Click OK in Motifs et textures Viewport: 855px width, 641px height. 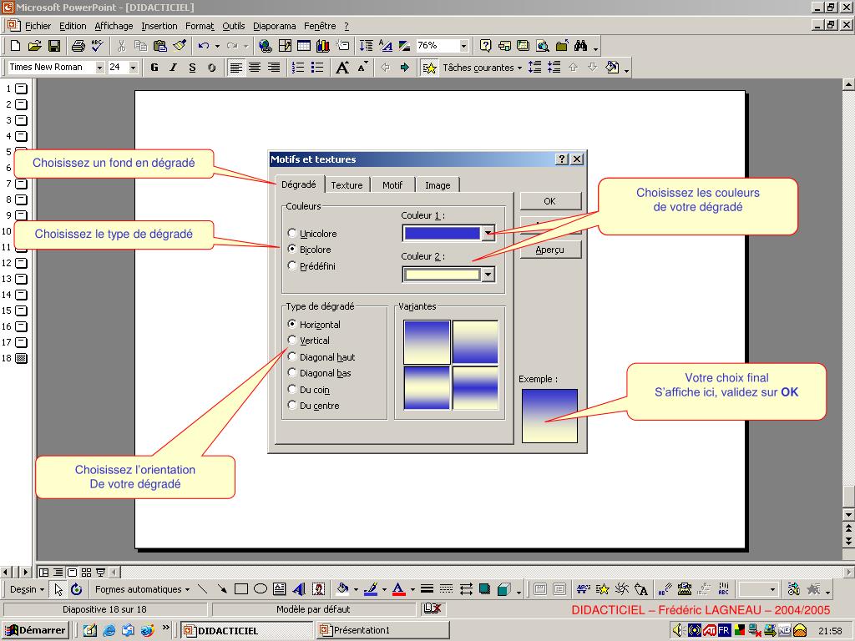pyautogui.click(x=549, y=201)
